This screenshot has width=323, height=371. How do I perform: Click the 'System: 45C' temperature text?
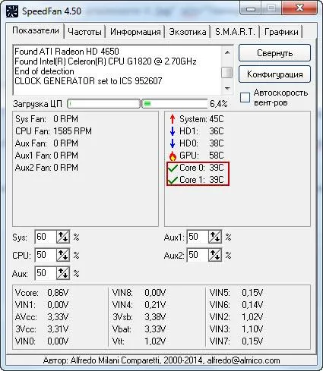[x=201, y=119]
